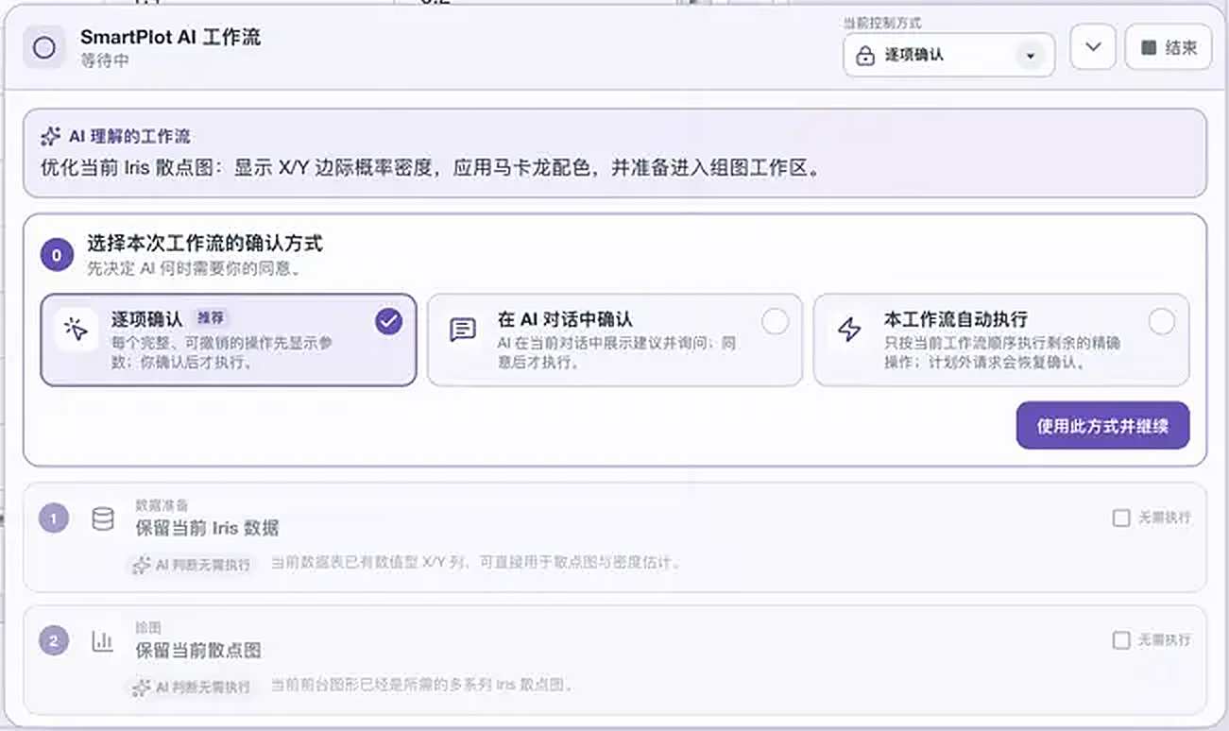Click the 结束 button to stop the workflow
This screenshot has height=731, width=1229.
click(1169, 47)
